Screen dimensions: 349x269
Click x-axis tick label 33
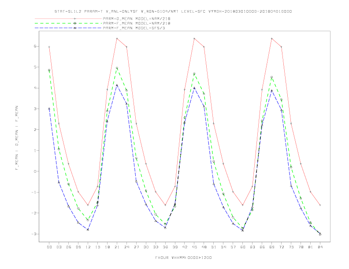156,247
